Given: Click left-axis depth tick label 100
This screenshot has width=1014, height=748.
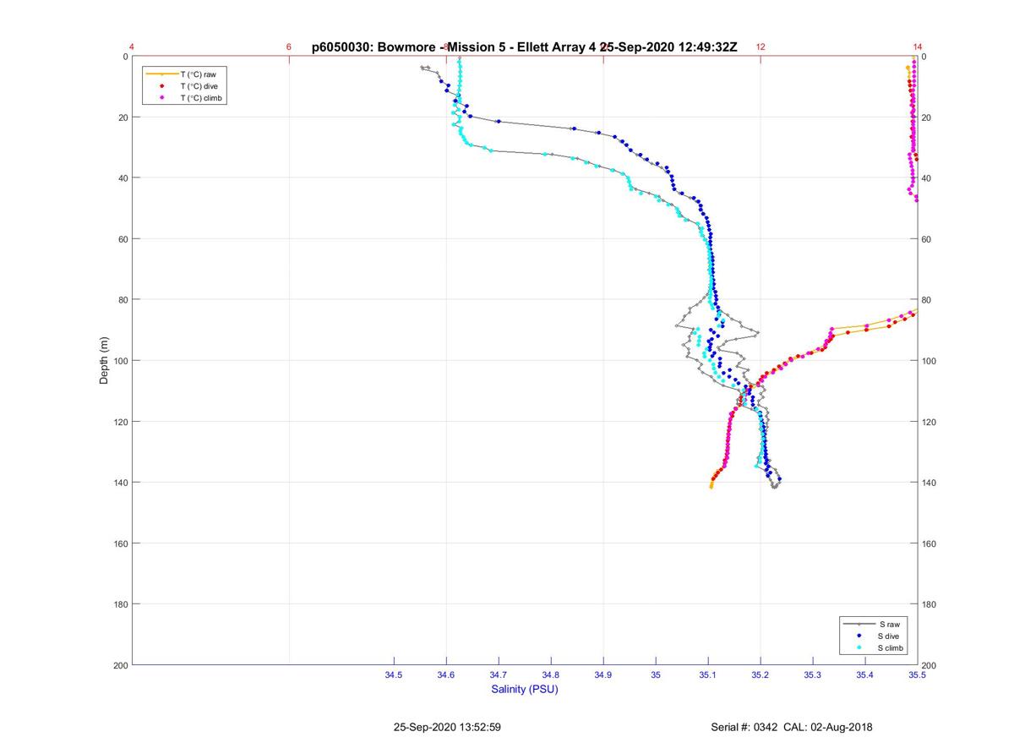Looking at the screenshot, I should point(121,361).
